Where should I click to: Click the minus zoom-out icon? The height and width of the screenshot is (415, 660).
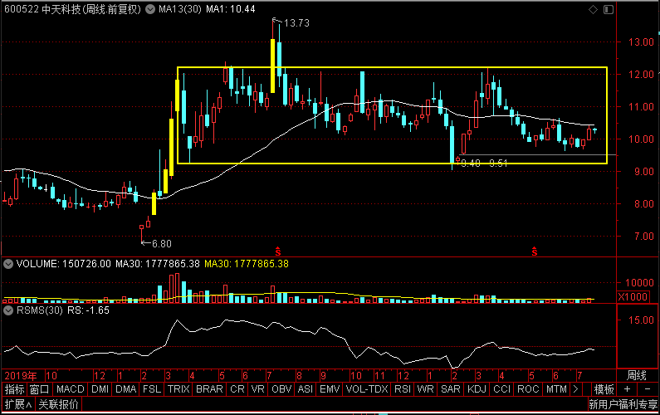point(648,389)
